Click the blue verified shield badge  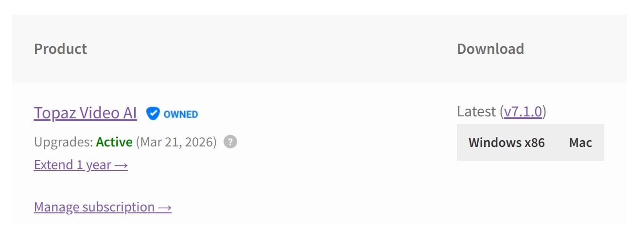[153, 114]
